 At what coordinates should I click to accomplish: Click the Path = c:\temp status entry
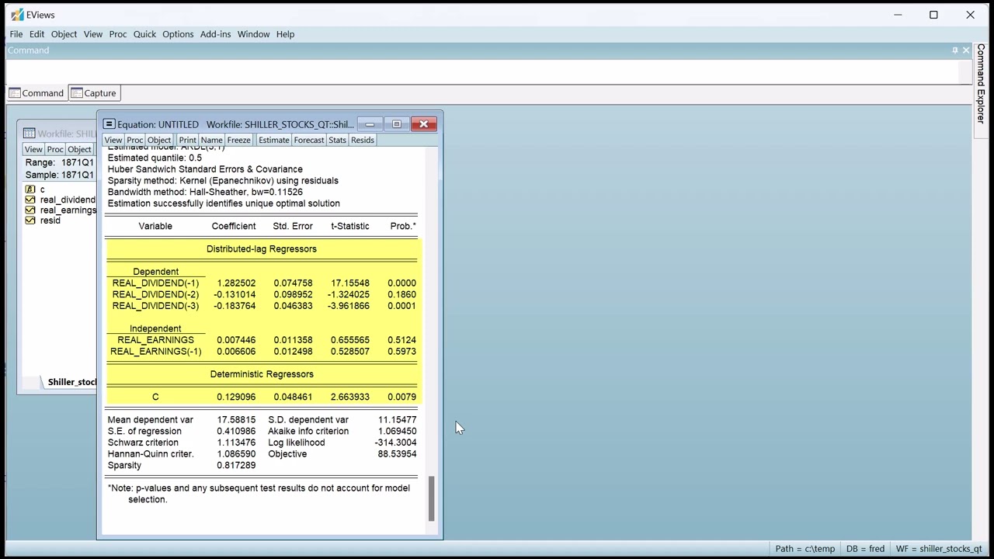(x=805, y=549)
